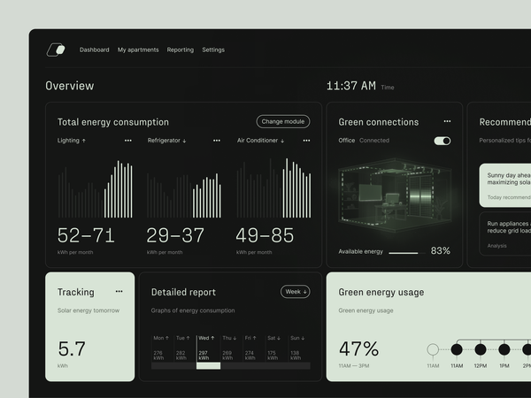The height and width of the screenshot is (398, 531).
Task: Open Lighting three-dot options menu
Action: pyautogui.click(x=127, y=141)
